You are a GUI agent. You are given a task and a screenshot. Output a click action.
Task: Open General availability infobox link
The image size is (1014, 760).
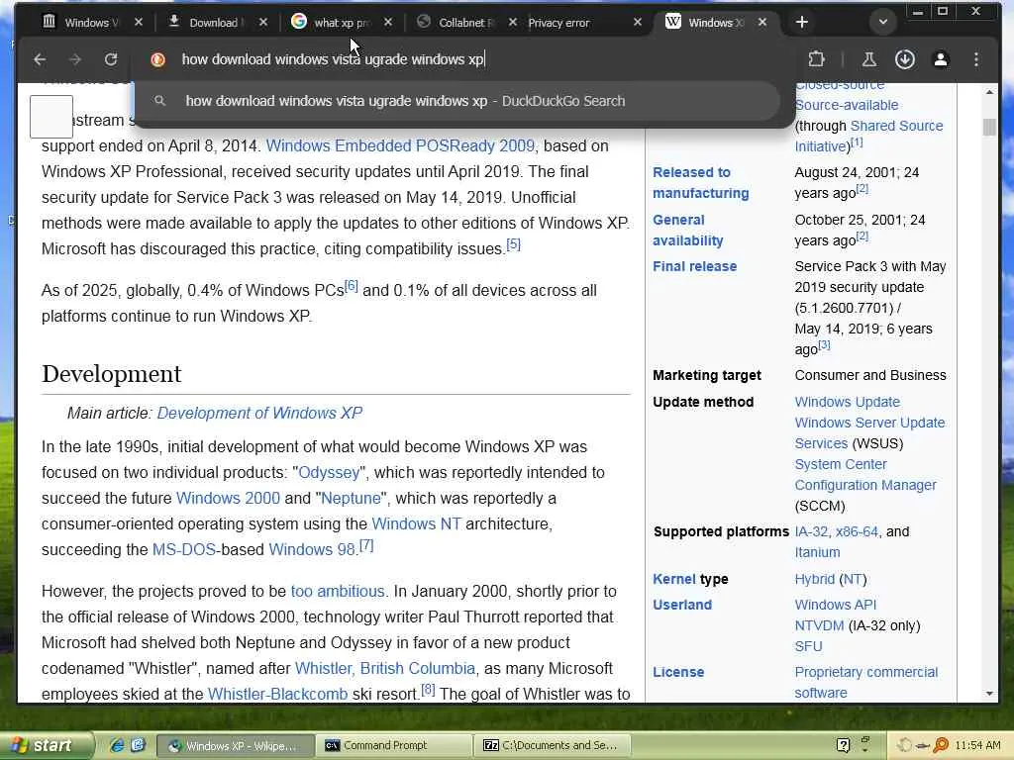point(687,230)
